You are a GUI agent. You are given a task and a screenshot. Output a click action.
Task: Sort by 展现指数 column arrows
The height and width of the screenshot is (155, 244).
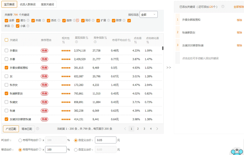point(87,38)
